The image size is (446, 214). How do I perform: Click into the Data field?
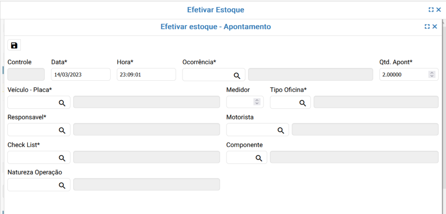point(81,75)
